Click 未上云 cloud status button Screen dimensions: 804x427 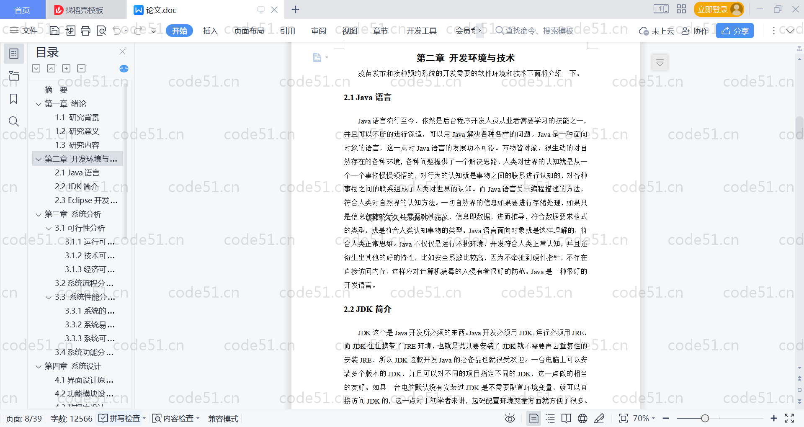657,31
